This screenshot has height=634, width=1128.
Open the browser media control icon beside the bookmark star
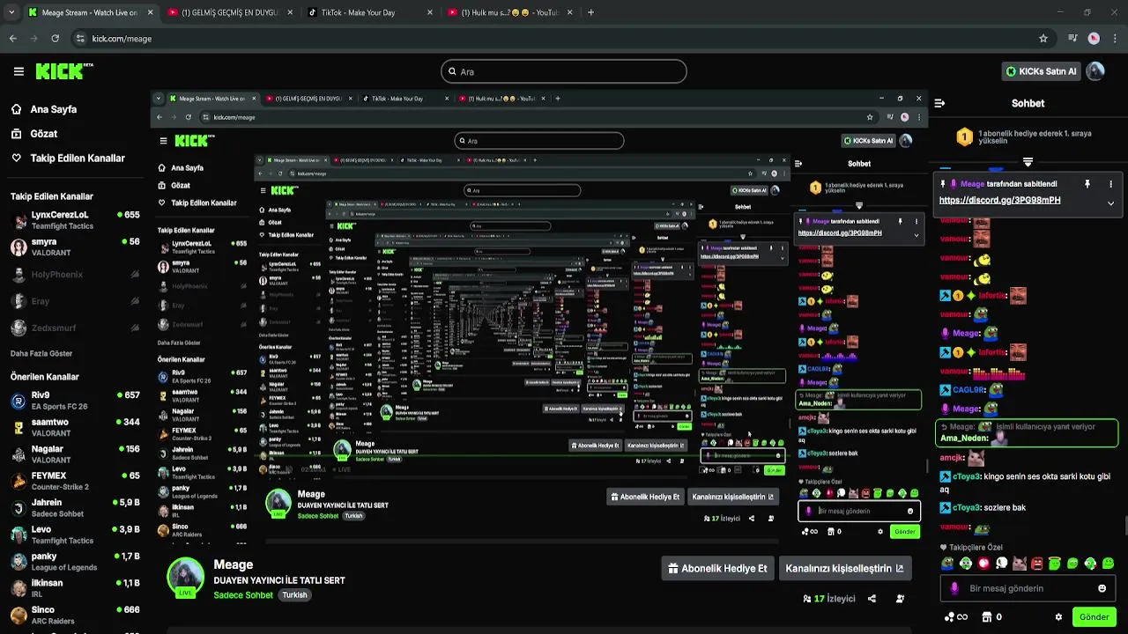[1072, 39]
